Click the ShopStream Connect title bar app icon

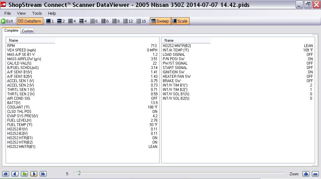3,4
